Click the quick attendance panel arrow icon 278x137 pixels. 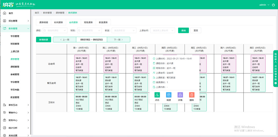(x=276, y=83)
